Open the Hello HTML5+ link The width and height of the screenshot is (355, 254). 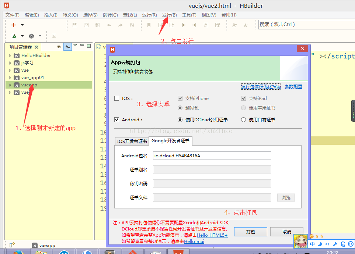(212, 235)
